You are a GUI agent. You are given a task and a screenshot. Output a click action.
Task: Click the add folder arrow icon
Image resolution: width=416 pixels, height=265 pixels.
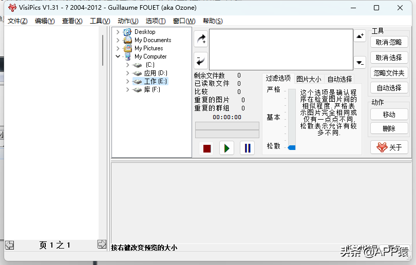point(201,39)
